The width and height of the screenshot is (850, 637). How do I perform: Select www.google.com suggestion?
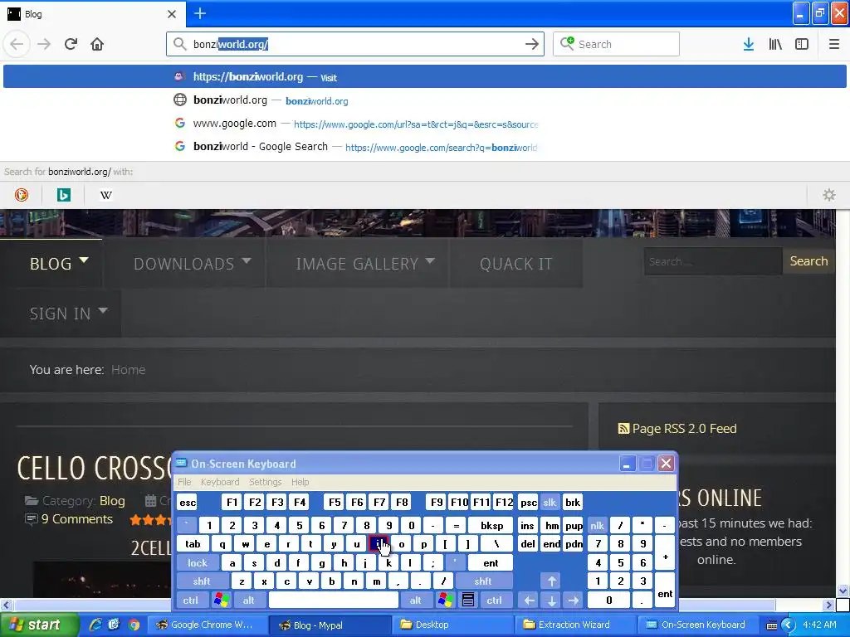[425, 124]
